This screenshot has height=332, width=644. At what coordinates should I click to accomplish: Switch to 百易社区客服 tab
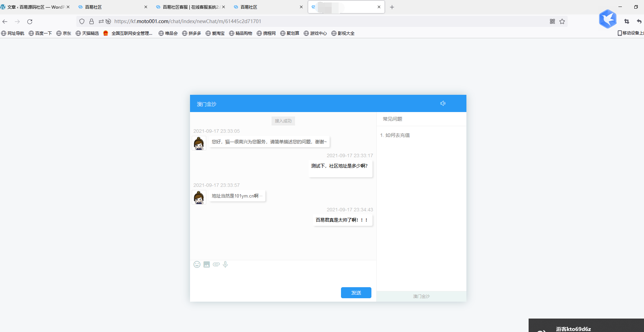(x=190, y=7)
